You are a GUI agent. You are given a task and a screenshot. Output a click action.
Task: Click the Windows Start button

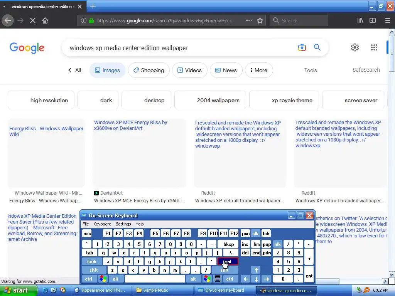[18, 290]
